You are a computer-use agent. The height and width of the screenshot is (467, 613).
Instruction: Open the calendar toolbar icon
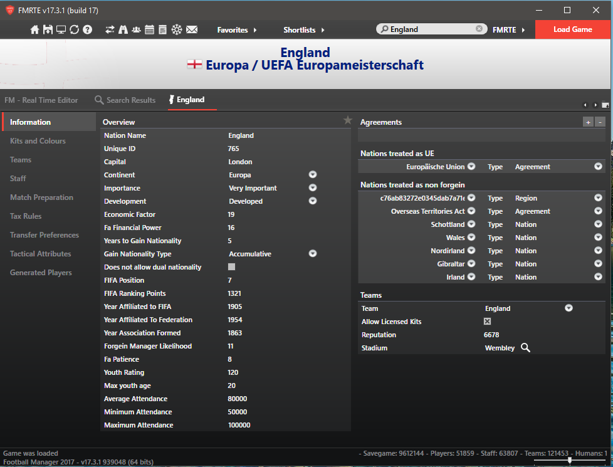pyautogui.click(x=149, y=29)
